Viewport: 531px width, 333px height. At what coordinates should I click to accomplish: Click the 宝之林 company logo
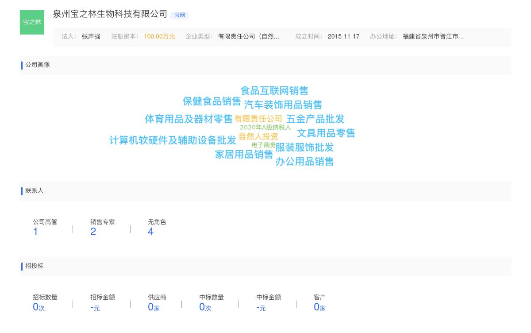[x=32, y=22]
